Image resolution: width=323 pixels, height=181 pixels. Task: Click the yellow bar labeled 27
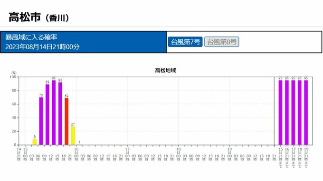[x=73, y=136]
